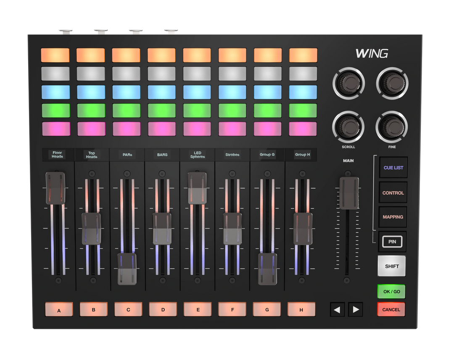Image resolution: width=454 pixels, height=353 pixels.
Task: Click the LED Spheres fader handle
Action: (198, 188)
